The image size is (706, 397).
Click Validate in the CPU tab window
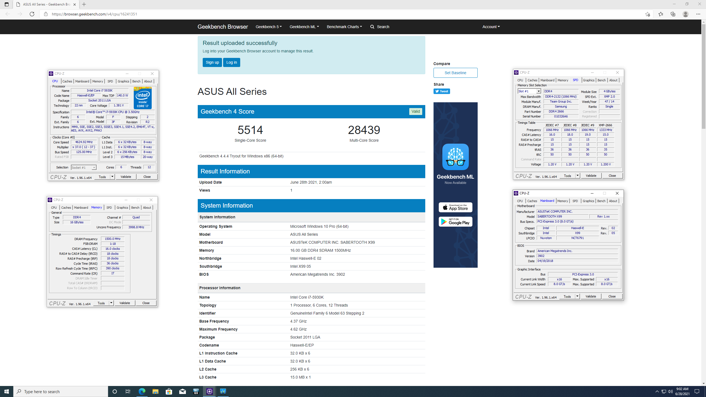(x=126, y=177)
